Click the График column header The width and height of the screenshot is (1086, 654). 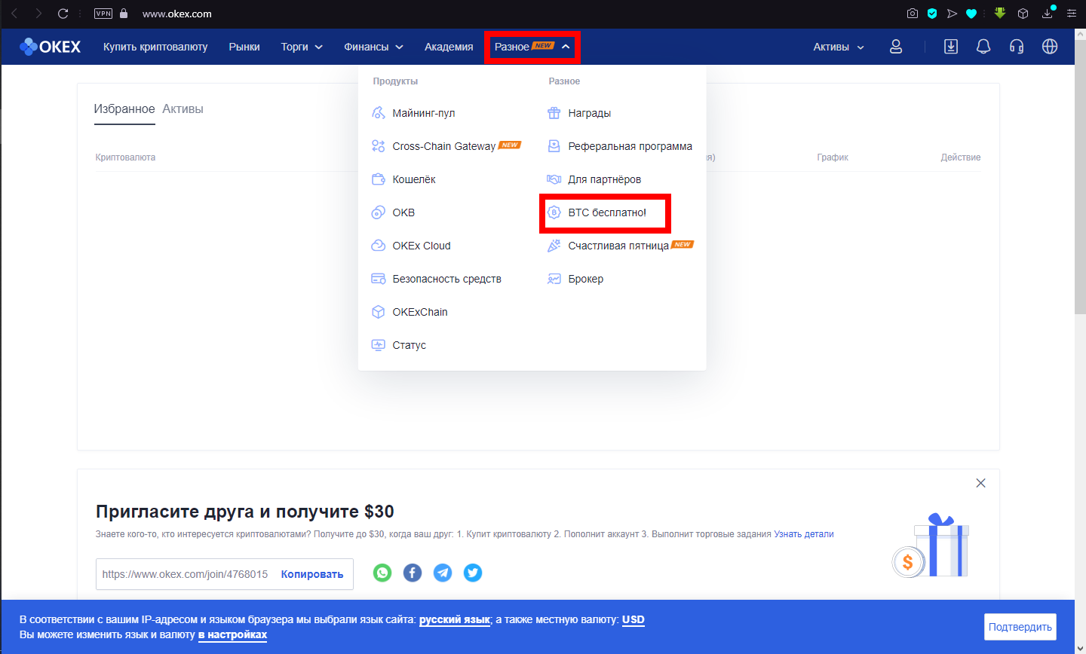833,157
